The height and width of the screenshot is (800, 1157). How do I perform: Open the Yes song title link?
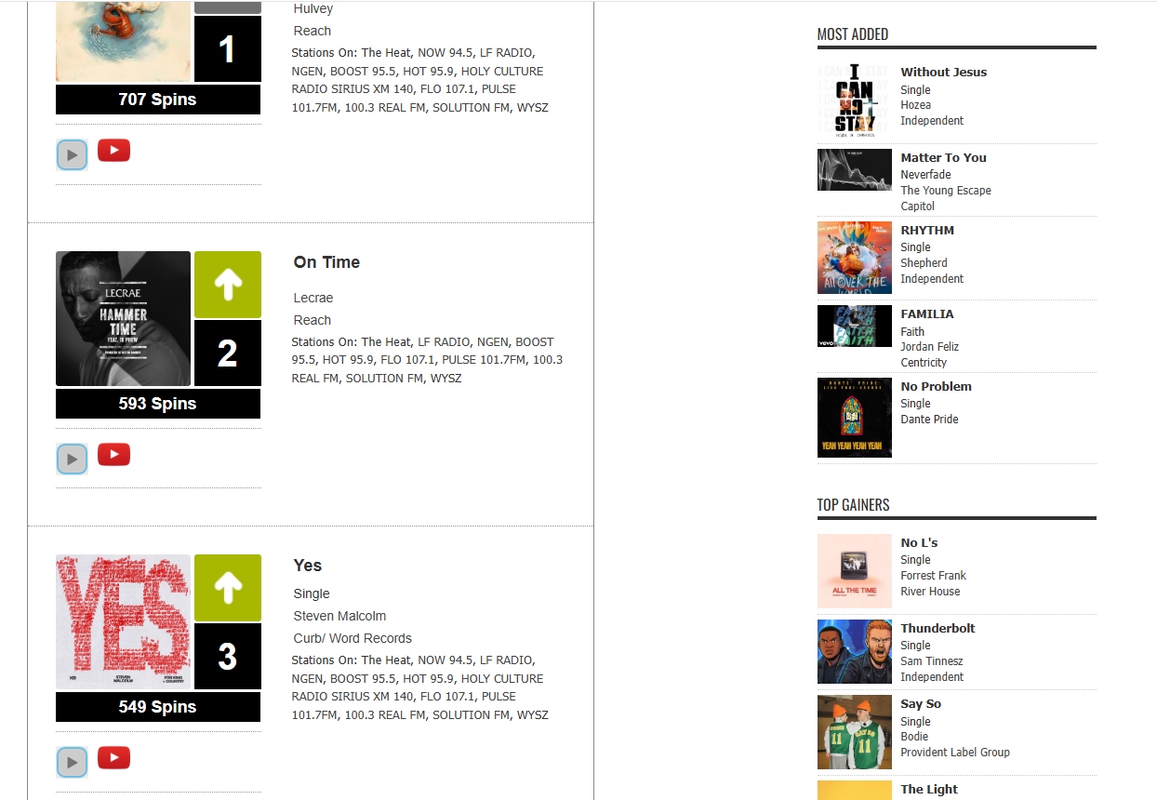tap(308, 566)
